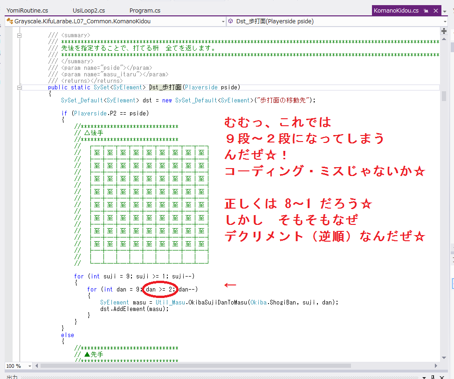Collapse the summary comment block

[20, 35]
